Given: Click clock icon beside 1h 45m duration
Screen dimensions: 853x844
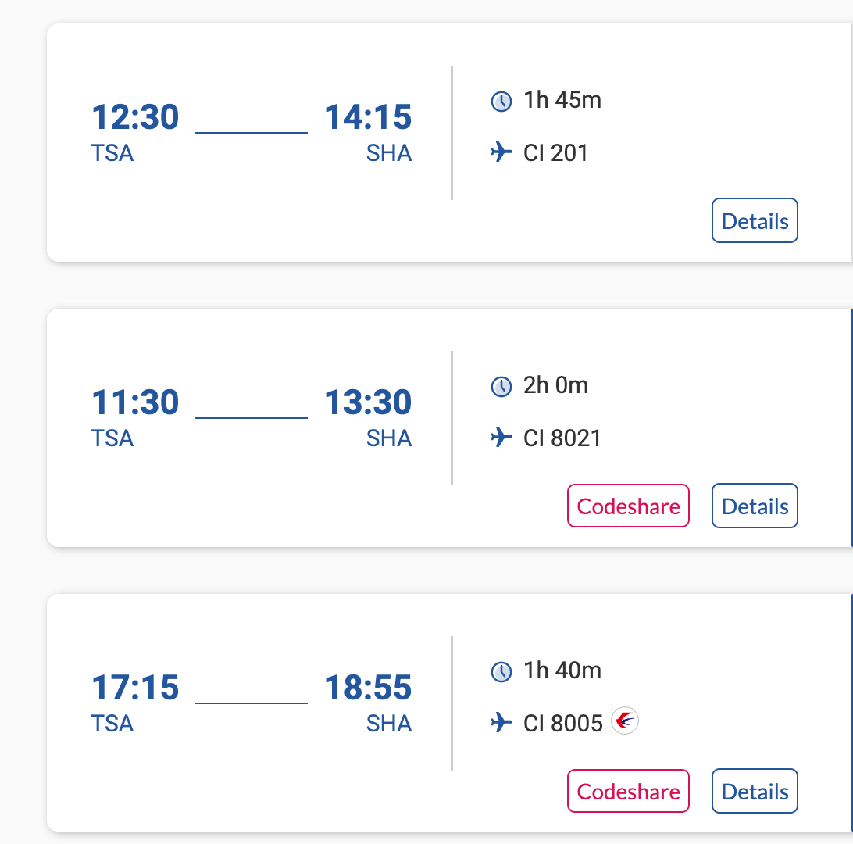Looking at the screenshot, I should [x=501, y=102].
